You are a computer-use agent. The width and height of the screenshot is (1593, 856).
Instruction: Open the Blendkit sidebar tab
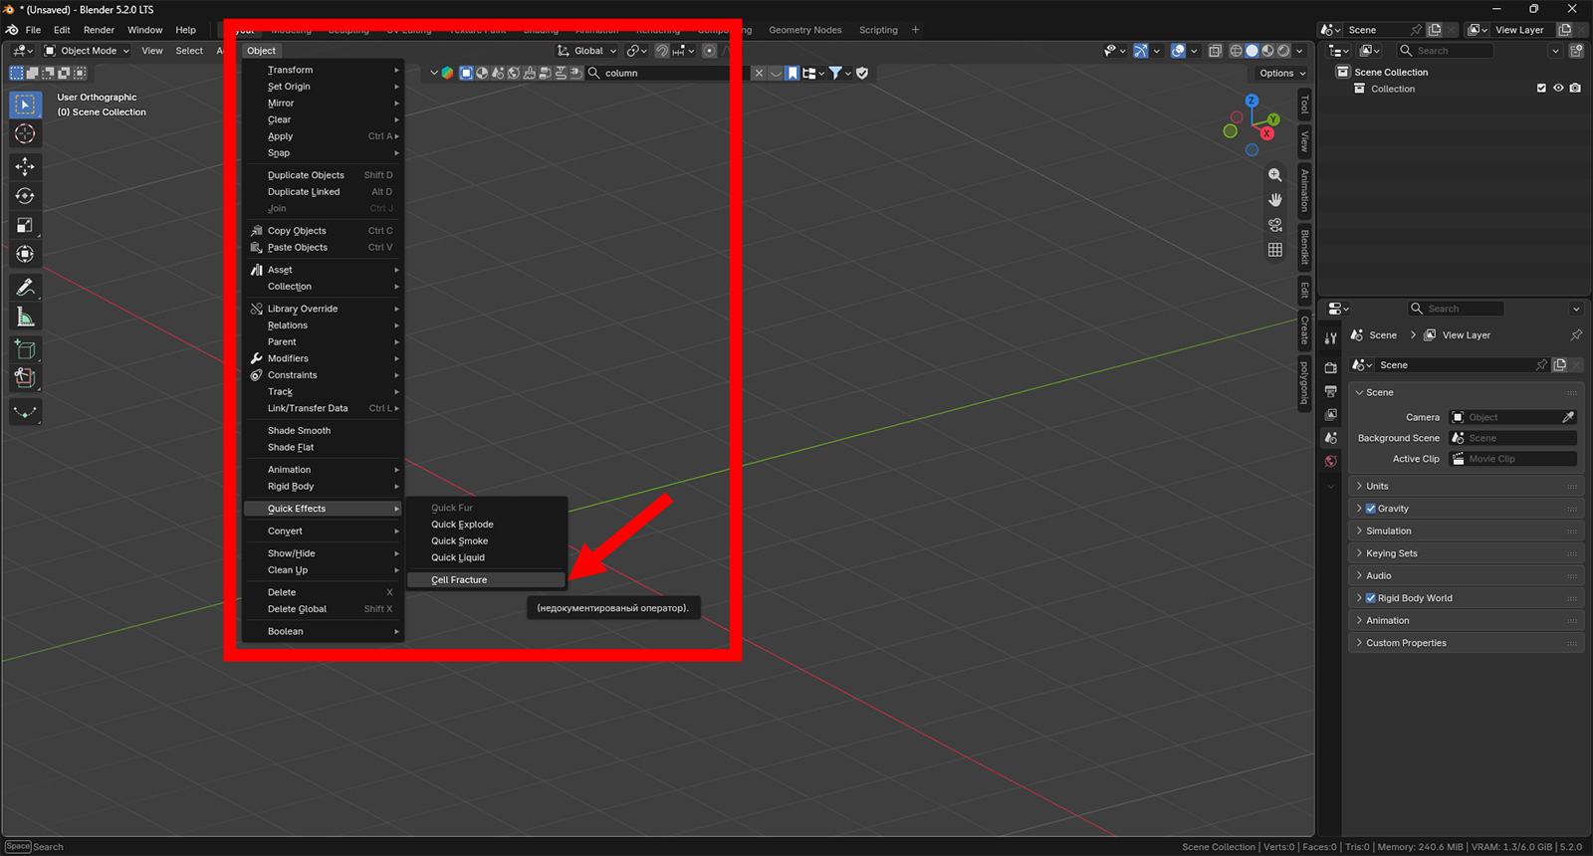click(1304, 248)
